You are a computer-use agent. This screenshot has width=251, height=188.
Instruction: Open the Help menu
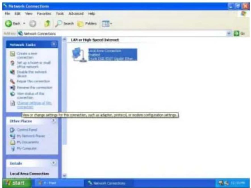(x=91, y=14)
